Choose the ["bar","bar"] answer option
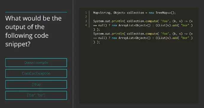Image resolution: width=204 pixels, height=108 pixels. [x=36, y=95]
